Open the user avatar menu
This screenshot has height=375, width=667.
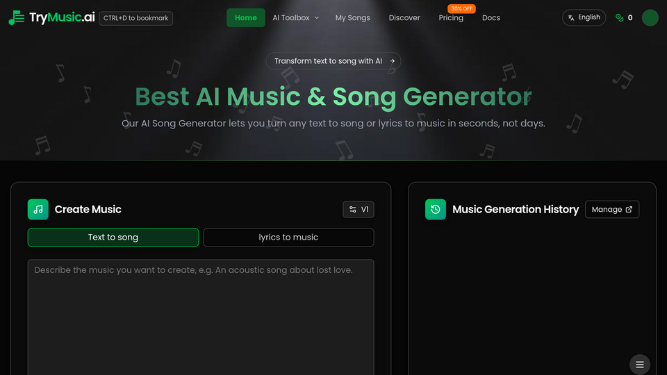650,18
